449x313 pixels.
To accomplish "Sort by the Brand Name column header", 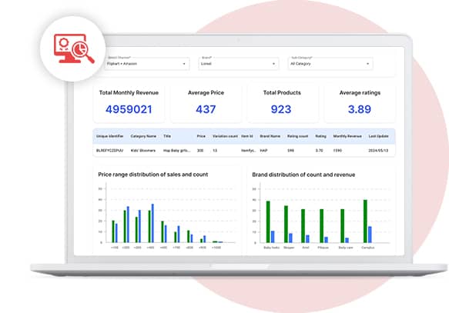I will tap(270, 136).
